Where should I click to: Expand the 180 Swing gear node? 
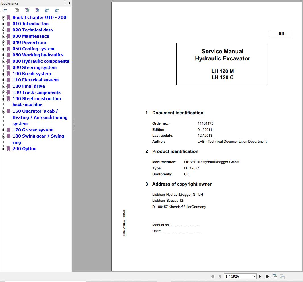tap(3, 136)
